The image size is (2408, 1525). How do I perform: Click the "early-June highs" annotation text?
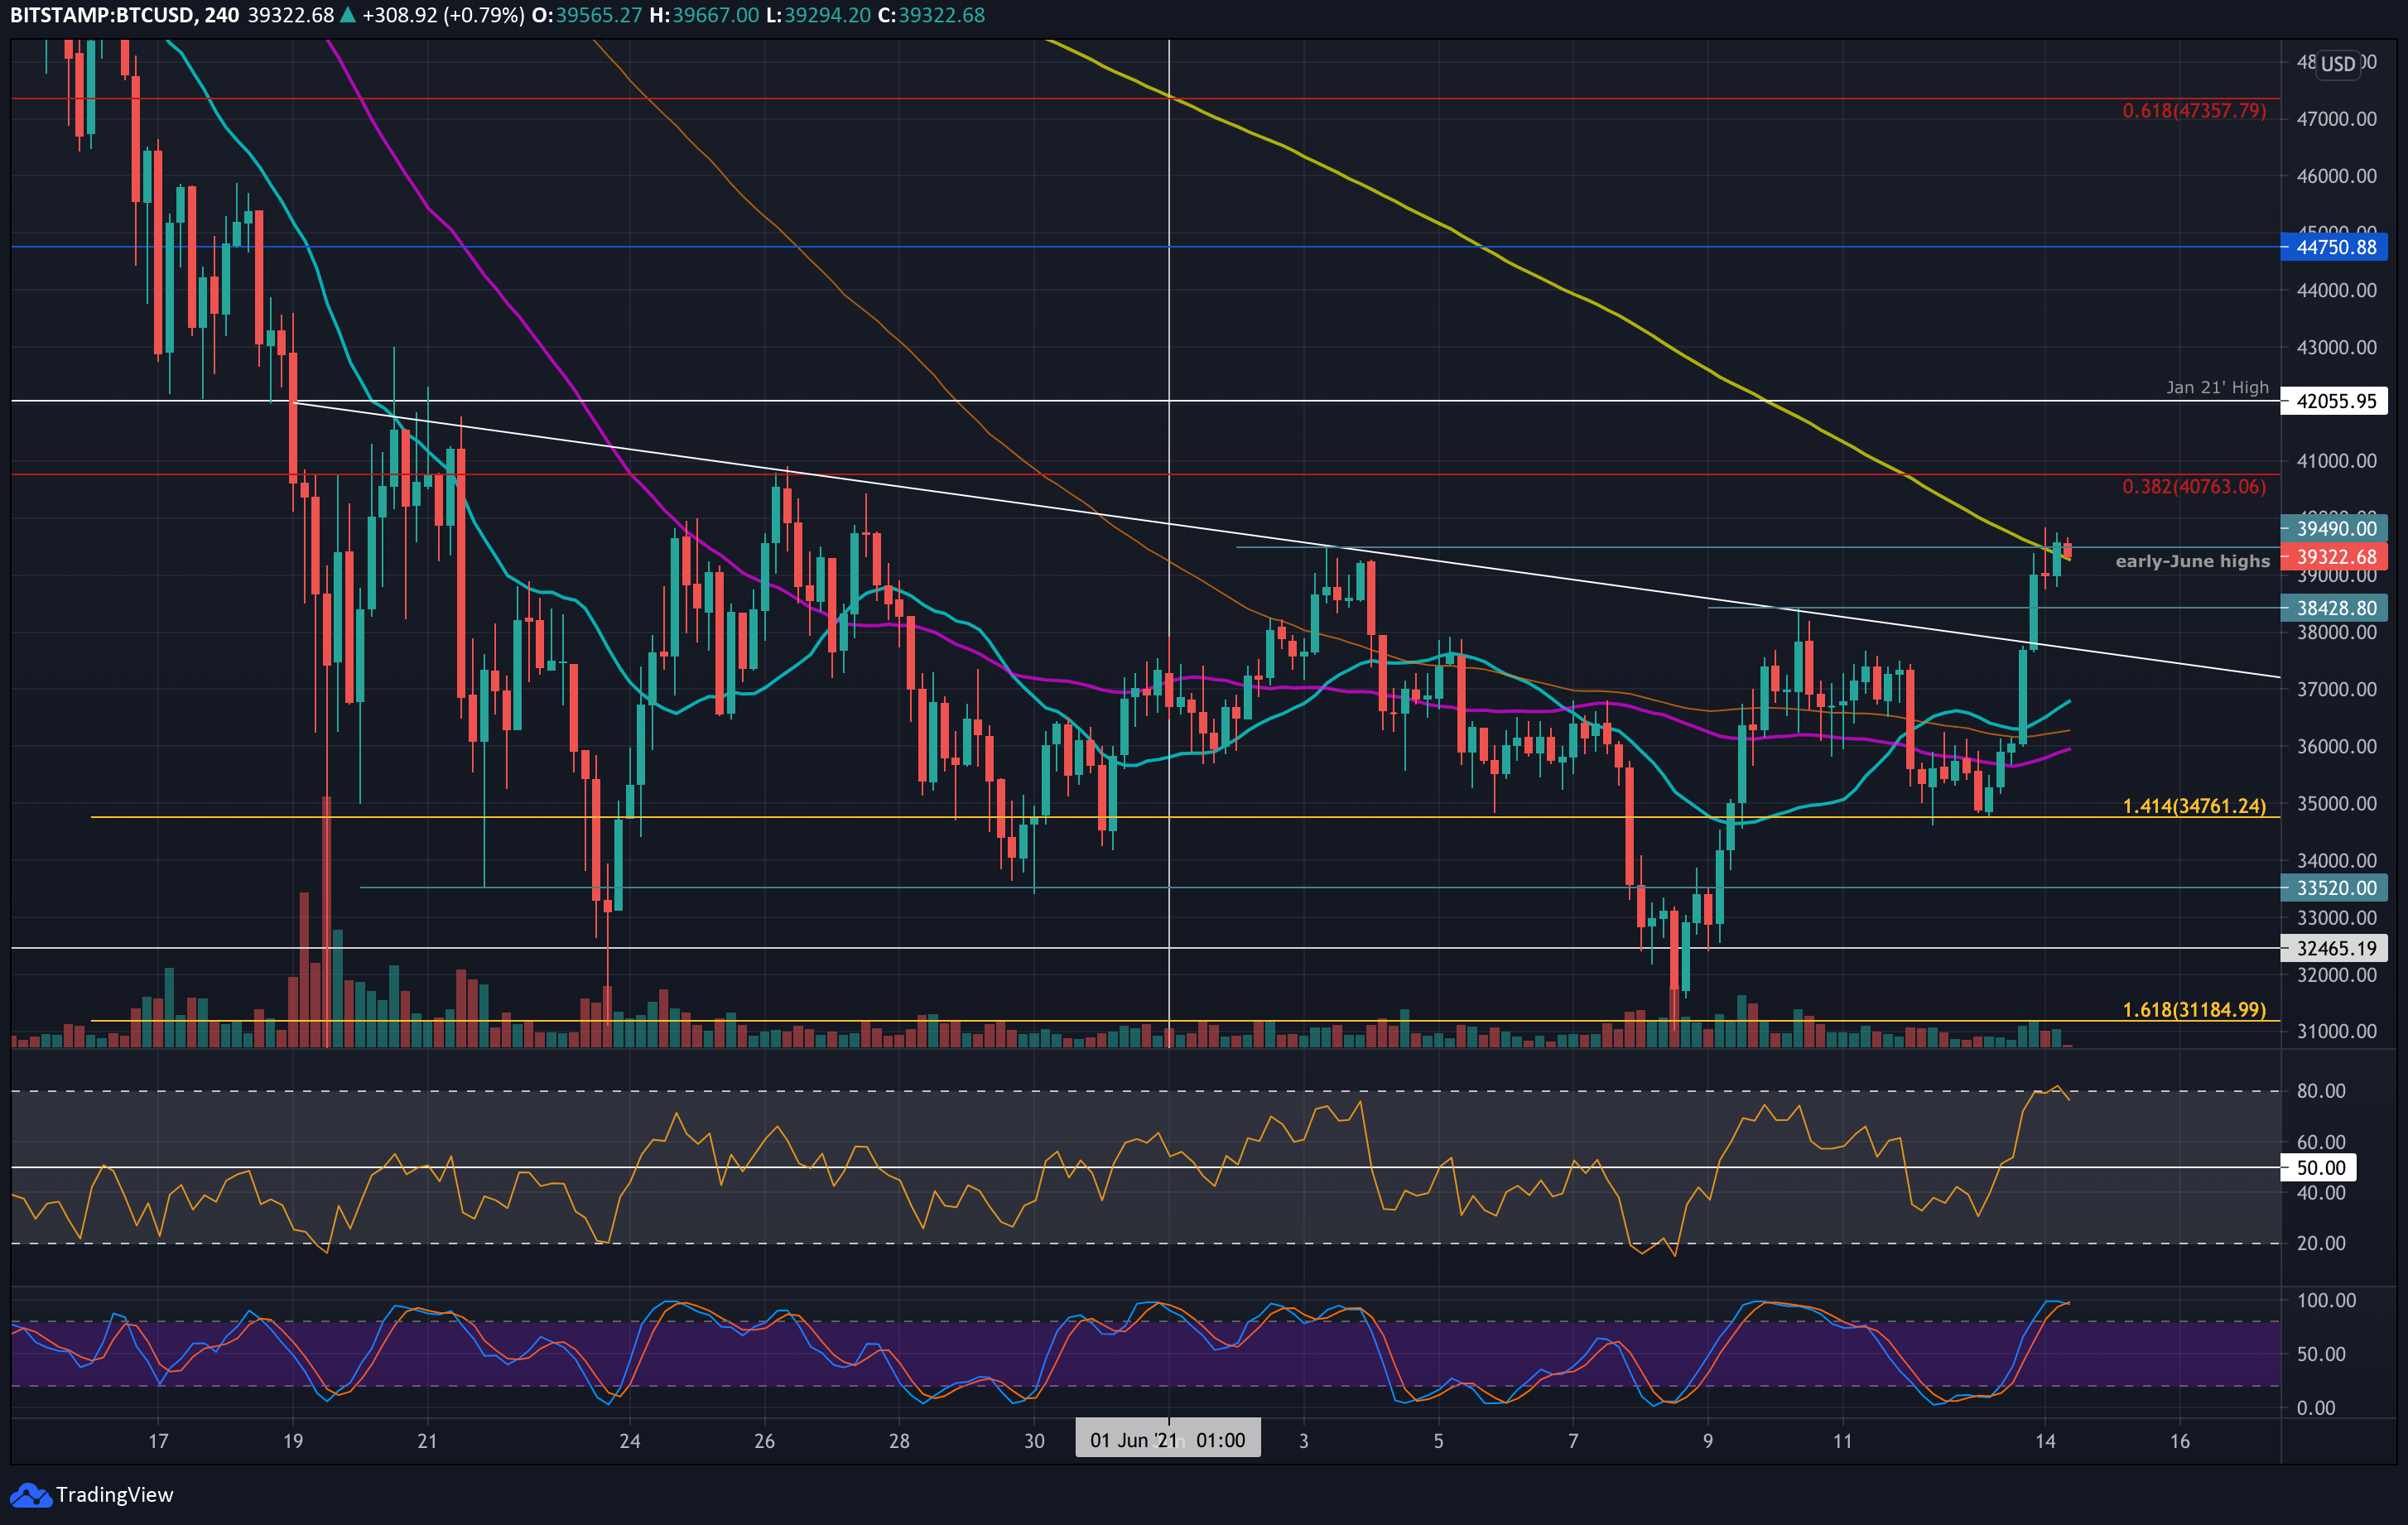[2192, 562]
